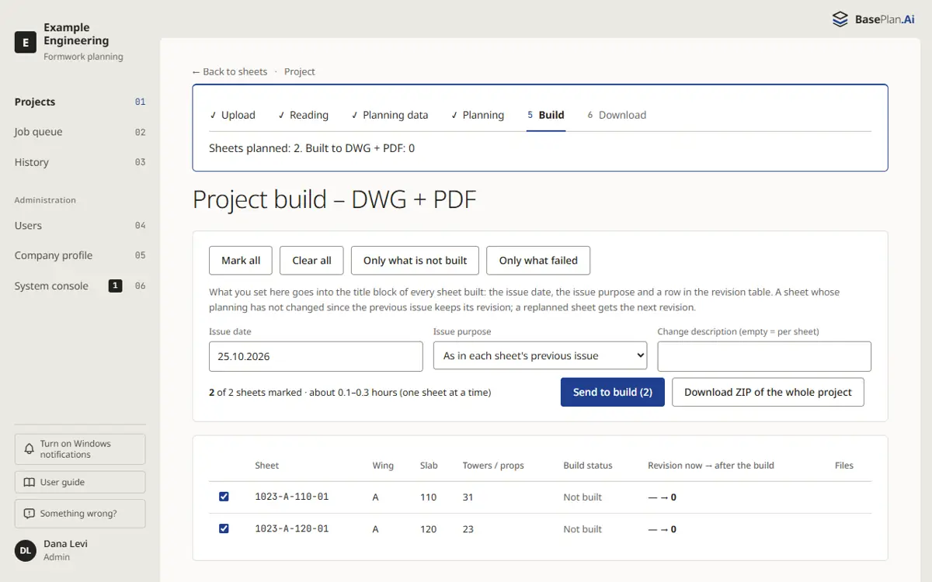Click the Mark all button

tap(241, 260)
